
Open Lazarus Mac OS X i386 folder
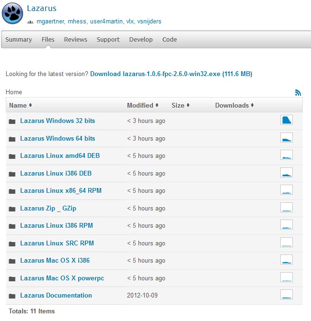click(55, 260)
